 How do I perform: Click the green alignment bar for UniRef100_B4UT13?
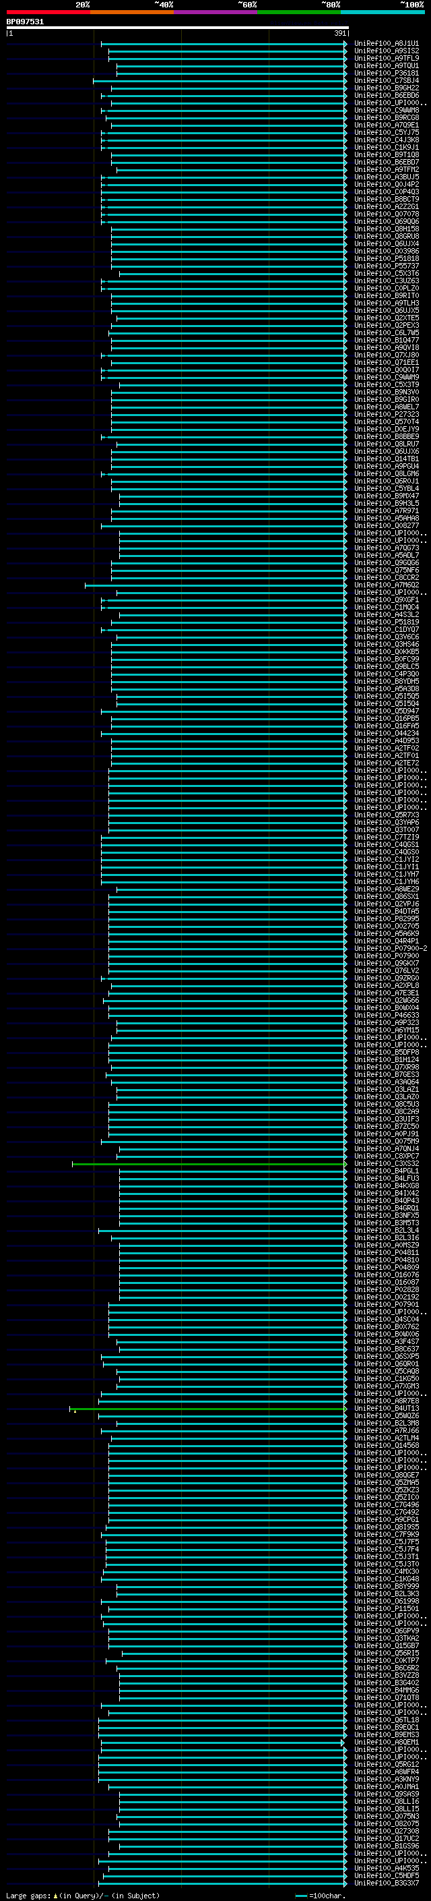point(208,1409)
